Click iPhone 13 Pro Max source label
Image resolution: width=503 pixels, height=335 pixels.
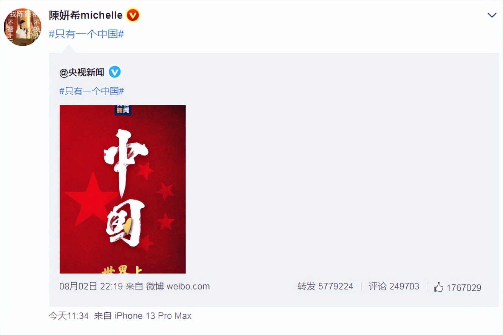pos(153,316)
